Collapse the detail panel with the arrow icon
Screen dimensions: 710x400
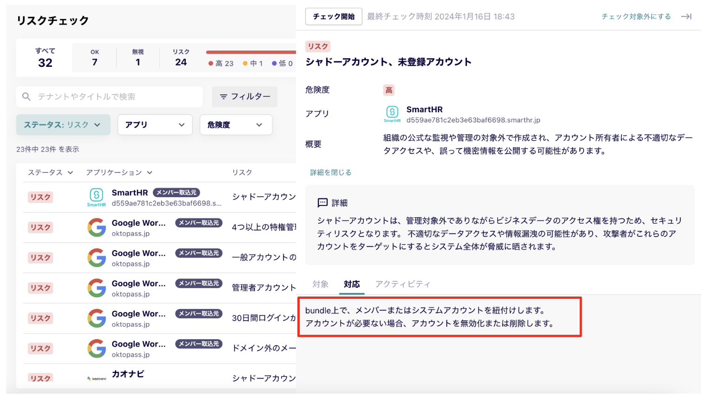pos(686,17)
